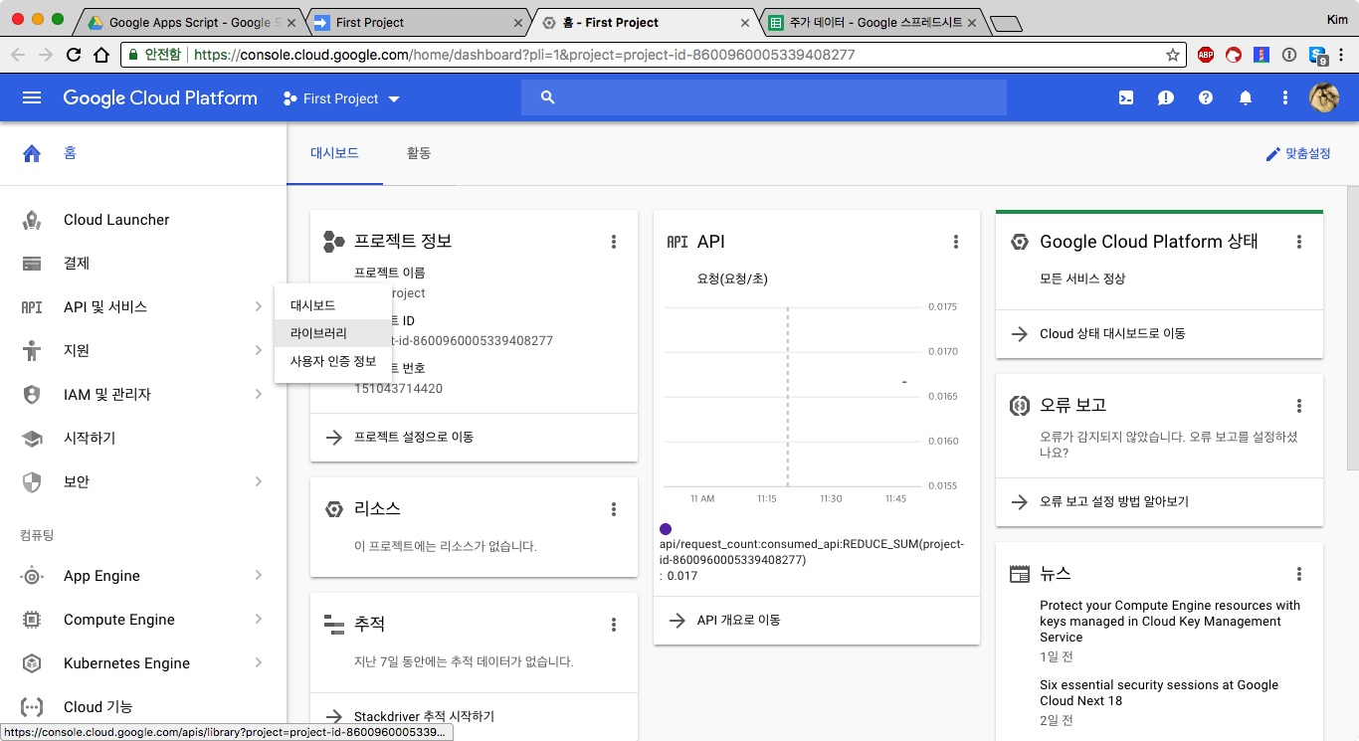Click the 맞춤설정 pencil button
The height and width of the screenshot is (741, 1359).
[1297, 154]
